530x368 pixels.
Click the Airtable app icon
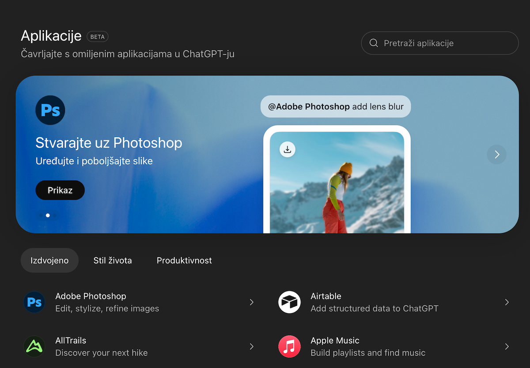[x=289, y=302]
